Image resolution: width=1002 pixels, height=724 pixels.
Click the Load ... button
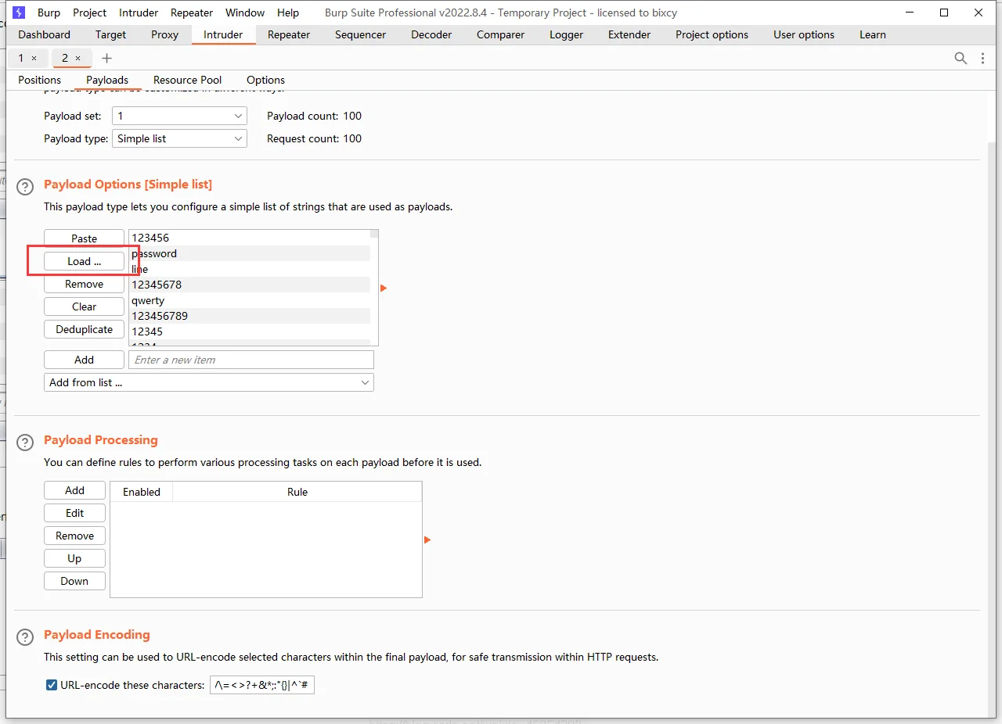pyautogui.click(x=84, y=261)
